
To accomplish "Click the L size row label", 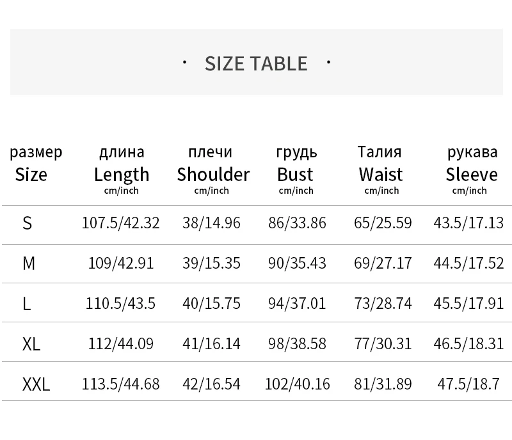I will (x=26, y=304).
